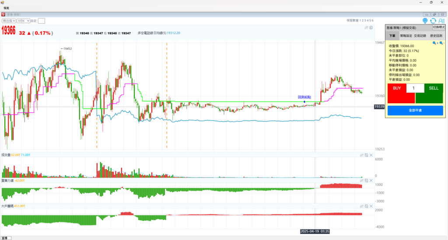Click the broadcast signal icon in top toolbar
This screenshot has width=448, height=240.
click(x=425, y=21)
